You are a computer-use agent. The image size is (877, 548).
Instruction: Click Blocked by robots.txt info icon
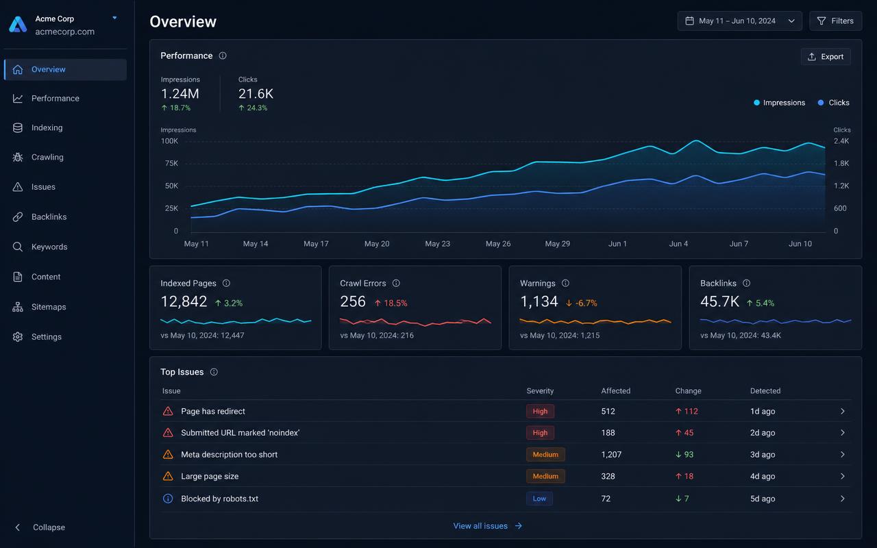click(168, 499)
